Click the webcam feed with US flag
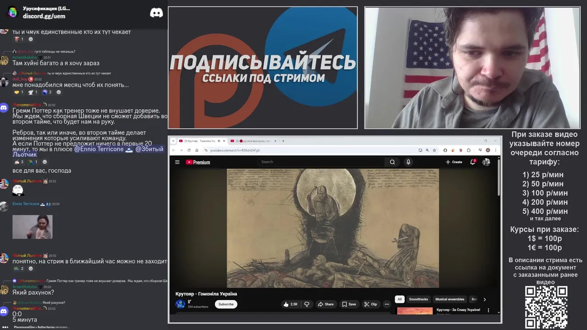The height and width of the screenshot is (330, 587). 472,68
